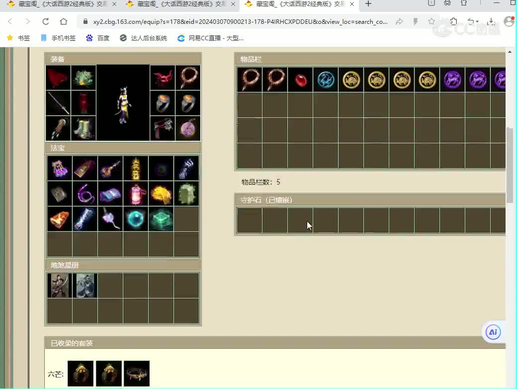Open the 书签 bookmarks folder

click(x=18, y=38)
